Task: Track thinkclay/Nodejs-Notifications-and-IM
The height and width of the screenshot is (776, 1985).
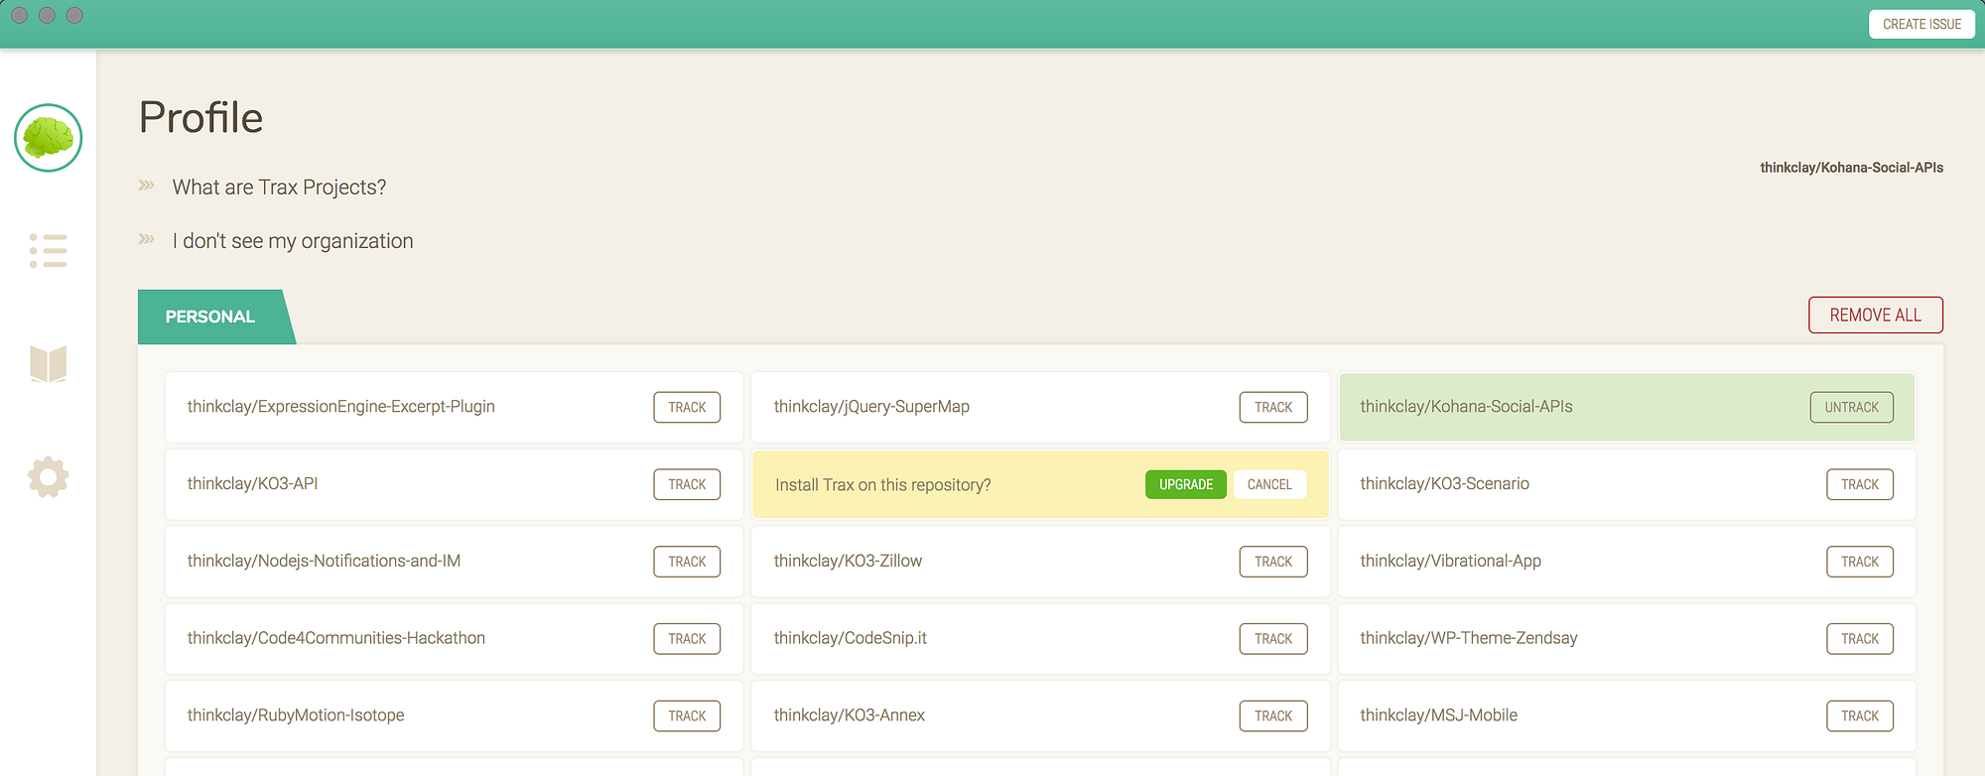Action: [687, 562]
